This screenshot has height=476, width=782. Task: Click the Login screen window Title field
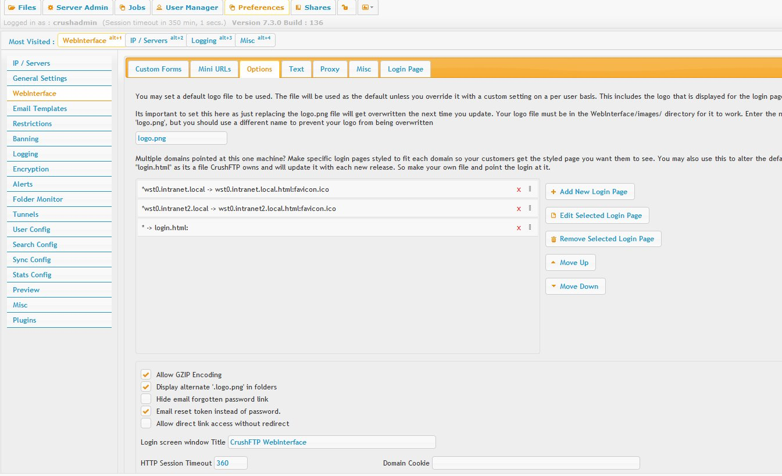pos(332,442)
